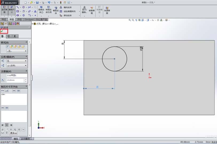Click Repair Sketch (修复草图) tool
Image resolution: width=217 pixels, height=144 pixels.
pyautogui.click(x=92, y=10)
